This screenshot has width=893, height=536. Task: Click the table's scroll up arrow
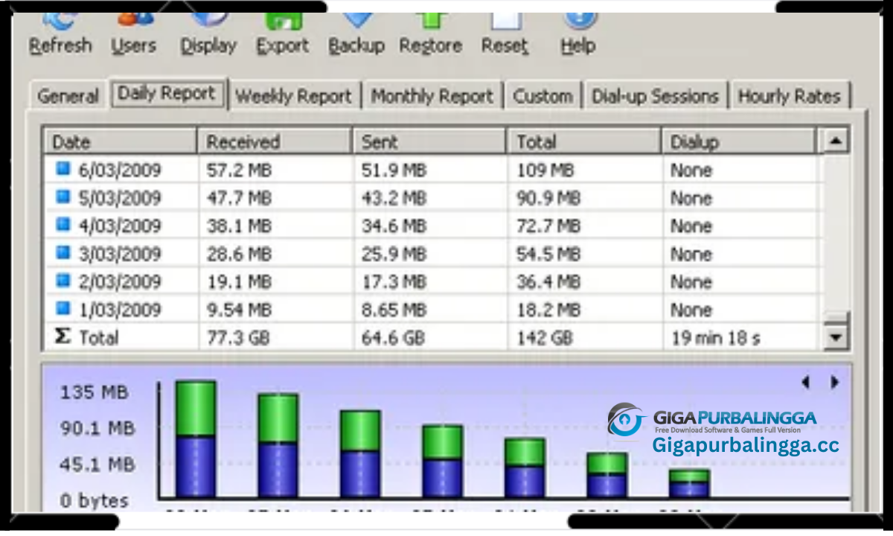tap(837, 141)
